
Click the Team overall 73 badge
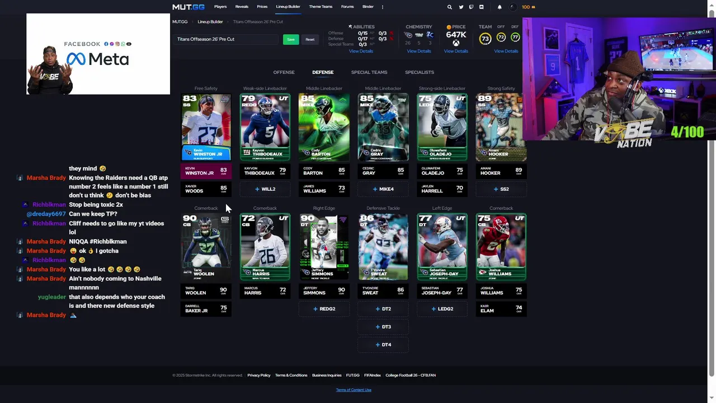click(x=485, y=38)
